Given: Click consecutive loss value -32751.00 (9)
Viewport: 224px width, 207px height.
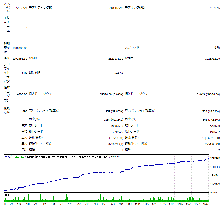Looking at the screenshot, I should (x=211, y=144).
